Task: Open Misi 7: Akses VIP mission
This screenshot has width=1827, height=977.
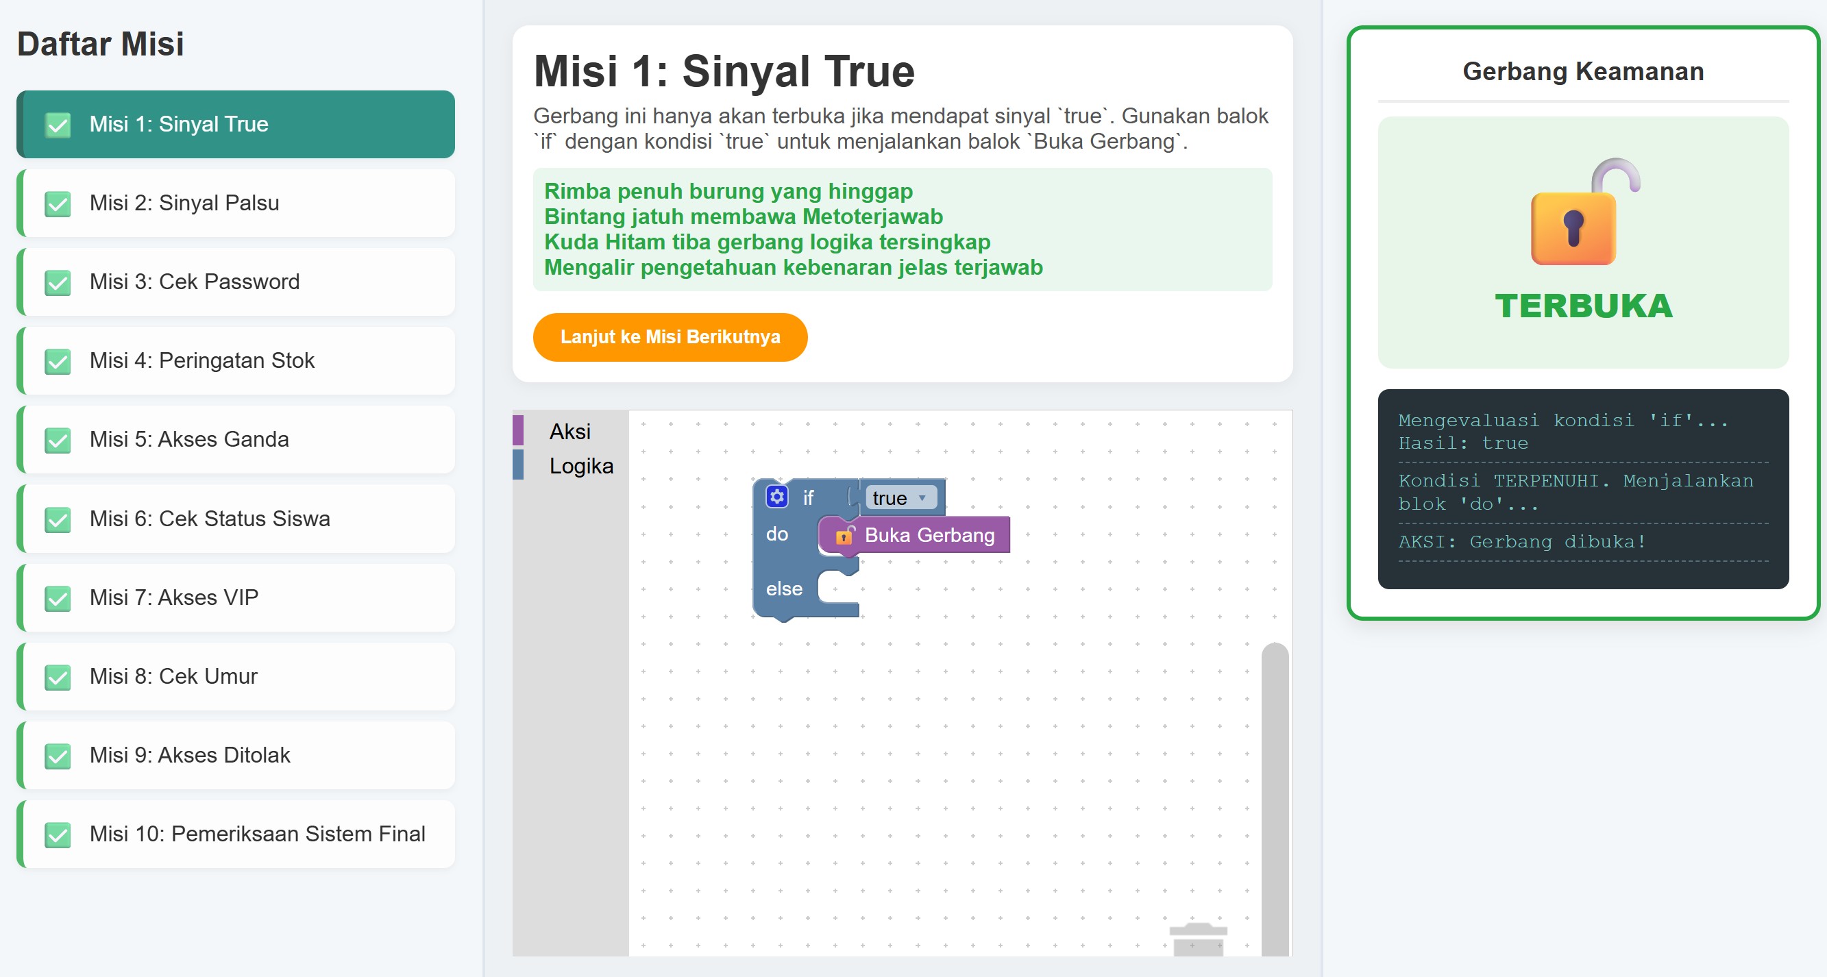Action: tap(174, 597)
